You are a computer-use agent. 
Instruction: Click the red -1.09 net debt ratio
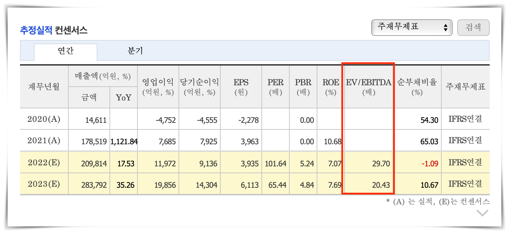coord(429,164)
